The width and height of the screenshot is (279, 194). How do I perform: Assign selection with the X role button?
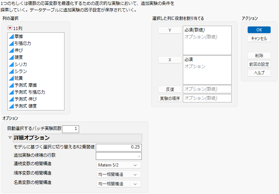tap(170, 60)
